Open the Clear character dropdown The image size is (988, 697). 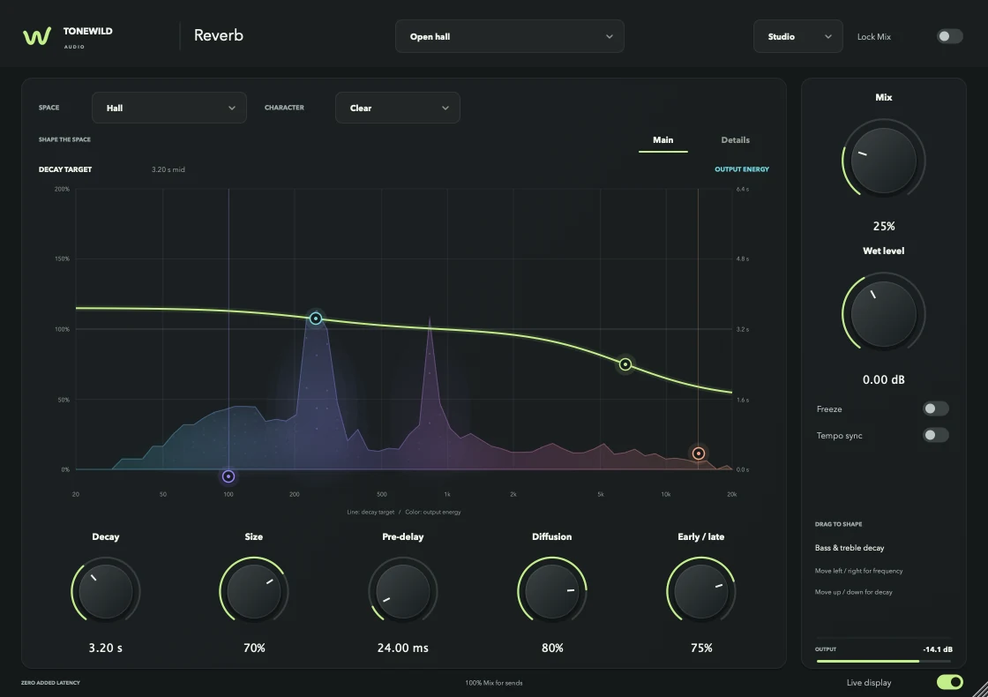pyautogui.click(x=398, y=108)
